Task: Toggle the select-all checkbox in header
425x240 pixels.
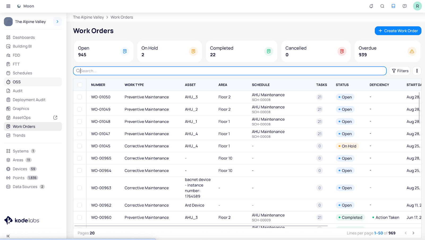Action: click(x=80, y=85)
